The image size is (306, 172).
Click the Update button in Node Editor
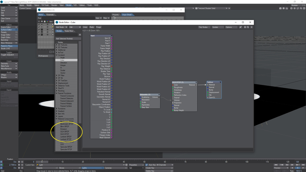coord(218,27)
